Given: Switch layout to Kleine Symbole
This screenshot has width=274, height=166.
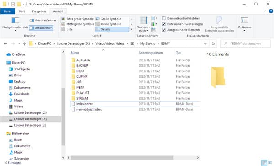Looking at the screenshot, I should (x=108, y=24).
